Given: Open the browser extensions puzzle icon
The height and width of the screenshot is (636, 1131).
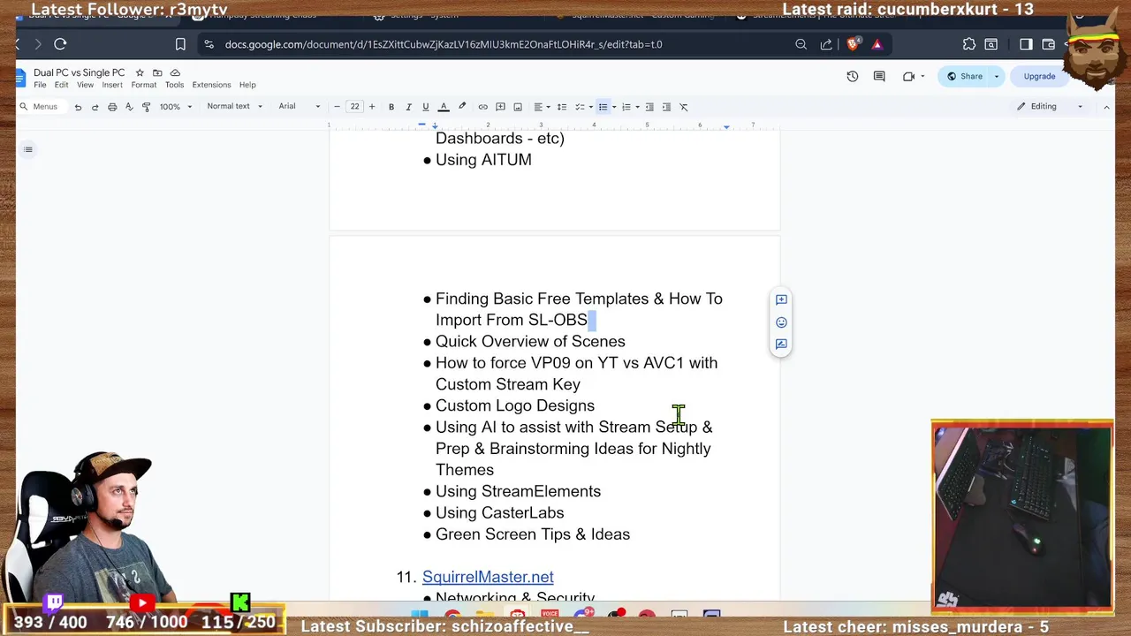Looking at the screenshot, I should pyautogui.click(x=969, y=44).
